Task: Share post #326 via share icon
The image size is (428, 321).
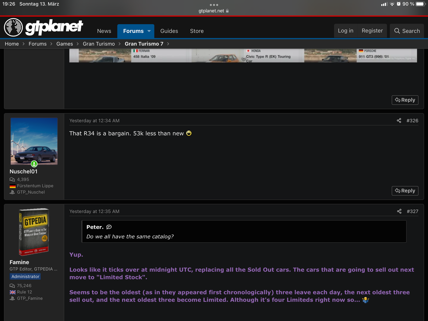Action: (399, 121)
